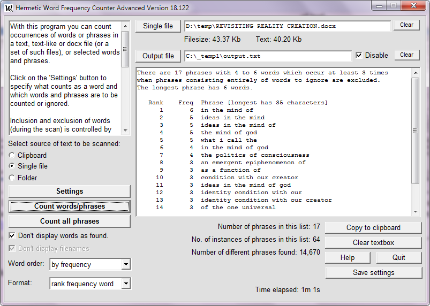Minimize the Hermetic Word Frequency Counter window
Viewport: 430px width, 306px height.
point(379,6)
